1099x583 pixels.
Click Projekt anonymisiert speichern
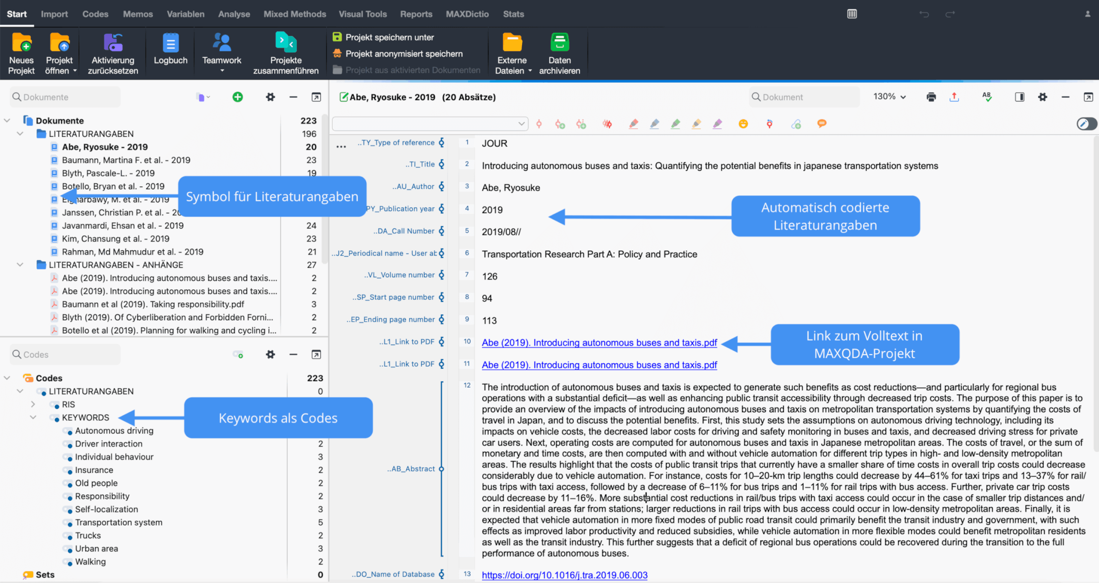click(398, 53)
